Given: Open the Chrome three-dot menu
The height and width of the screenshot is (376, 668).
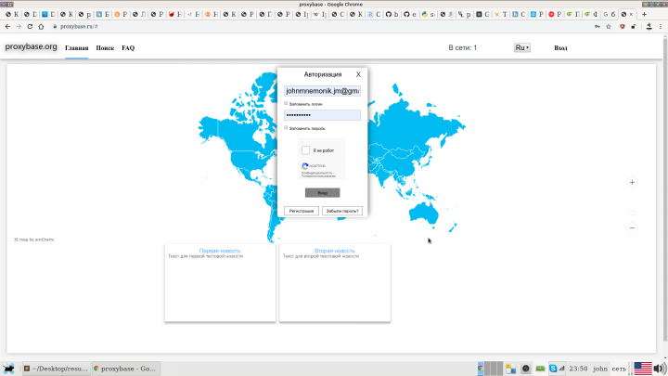Looking at the screenshot, I should click(x=661, y=26).
